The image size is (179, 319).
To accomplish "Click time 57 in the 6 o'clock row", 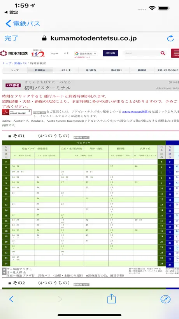I will [x=112, y=167].
